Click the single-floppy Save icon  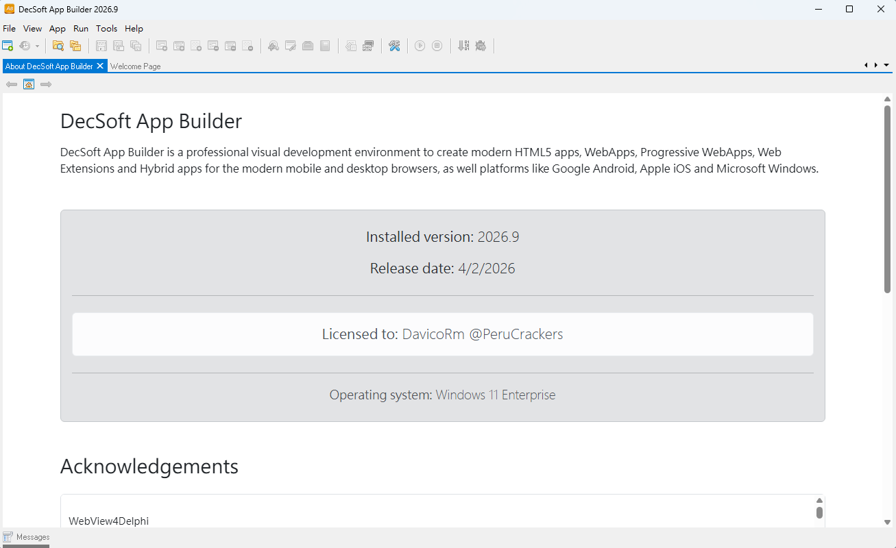[101, 46]
